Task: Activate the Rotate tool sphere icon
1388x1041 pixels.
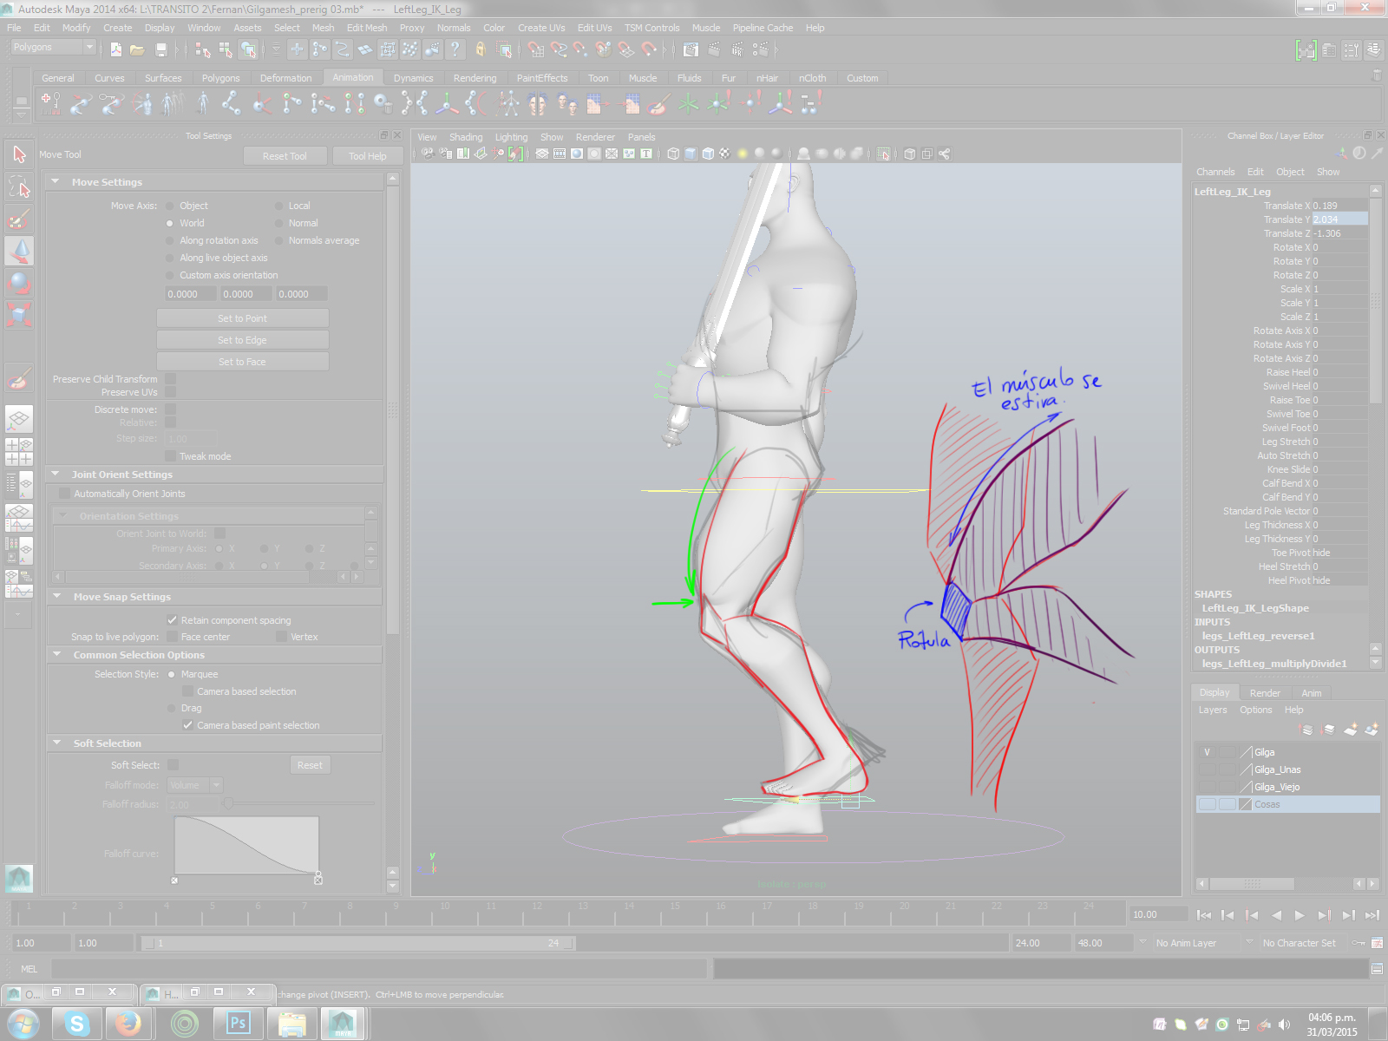Action: (19, 282)
